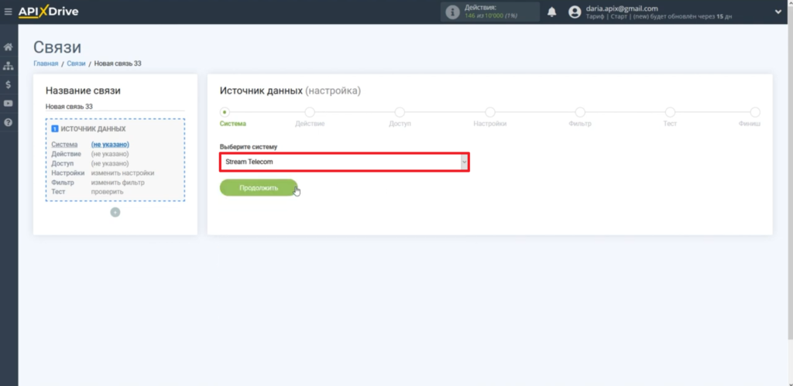This screenshot has width=793, height=386.
Task: Open the notifications bell
Action: pyautogui.click(x=552, y=12)
